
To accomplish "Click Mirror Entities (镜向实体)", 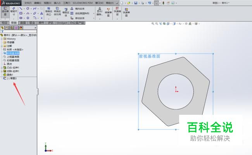I will (78, 9).
